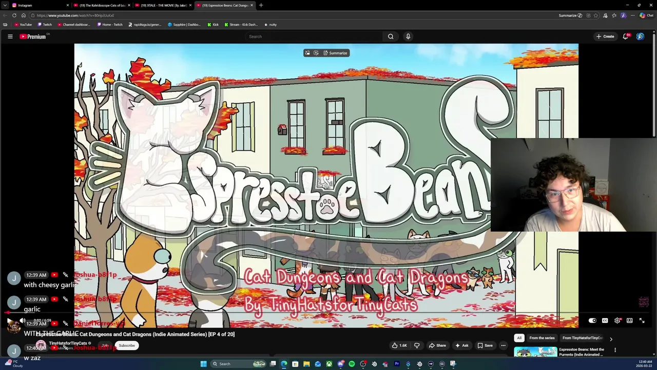
Task: Click the YouTube Premium logo
Action: (x=33, y=36)
